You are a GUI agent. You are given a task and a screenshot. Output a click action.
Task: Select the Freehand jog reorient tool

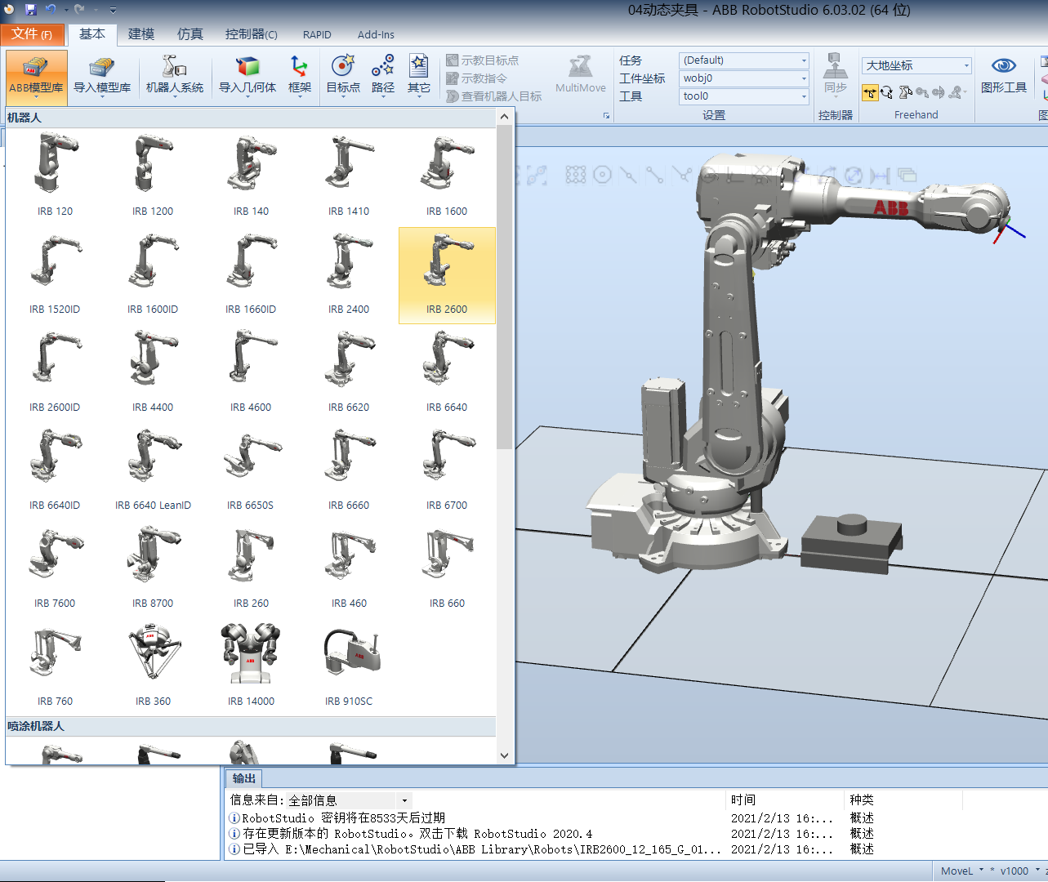939,92
